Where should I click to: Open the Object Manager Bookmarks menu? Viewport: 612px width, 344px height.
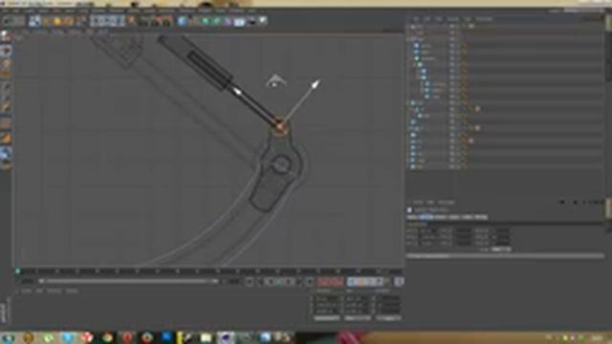tap(485, 19)
